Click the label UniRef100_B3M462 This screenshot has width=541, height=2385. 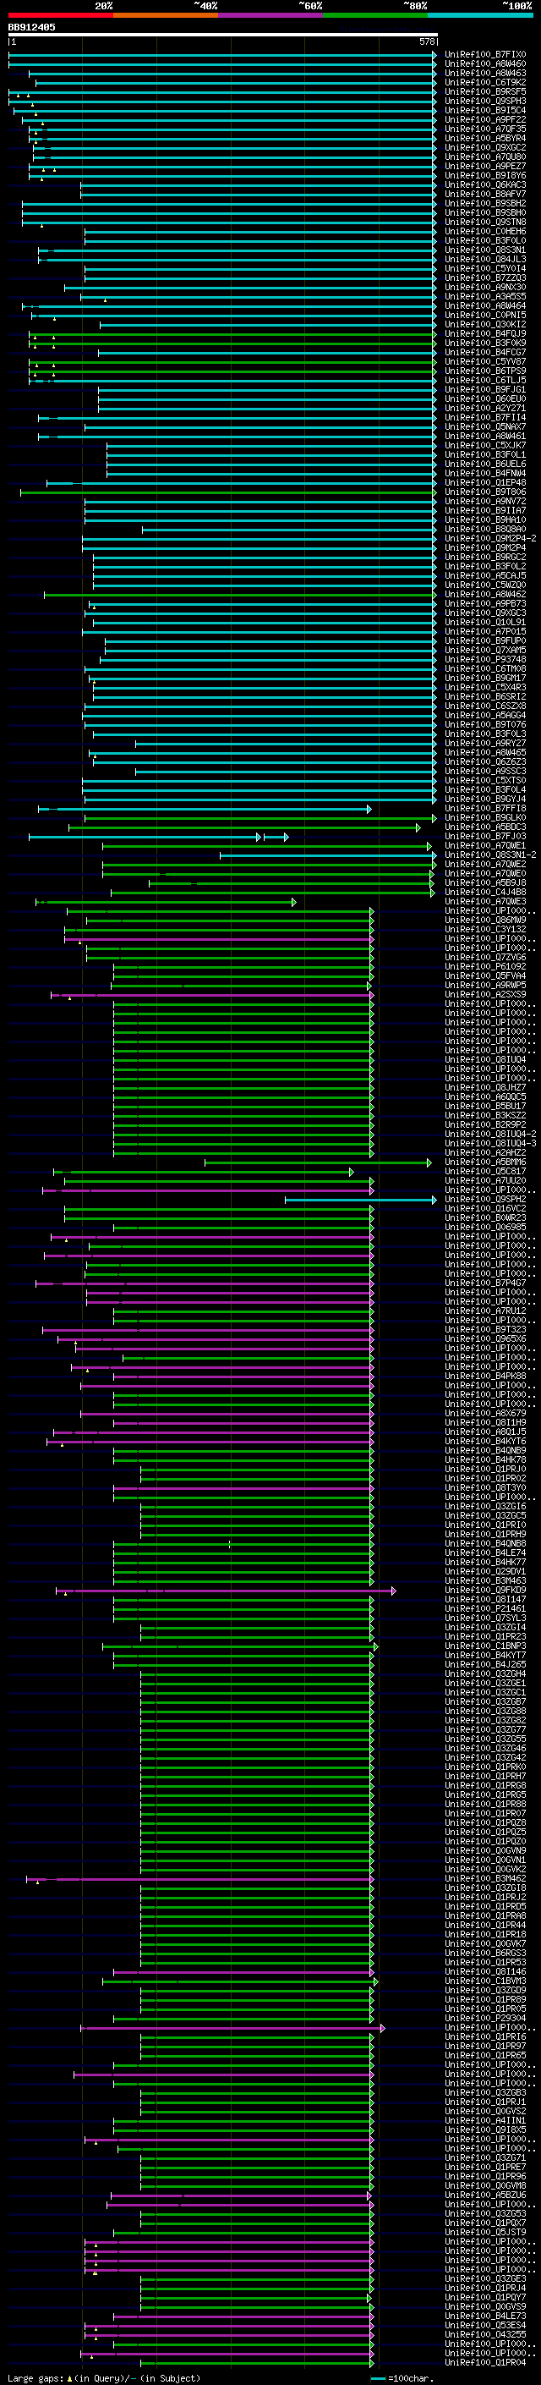point(485,1879)
